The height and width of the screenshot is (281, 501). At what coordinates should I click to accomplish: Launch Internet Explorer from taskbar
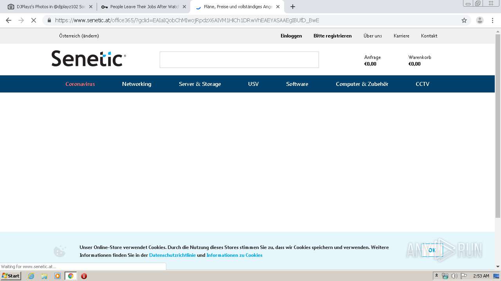pos(31,276)
